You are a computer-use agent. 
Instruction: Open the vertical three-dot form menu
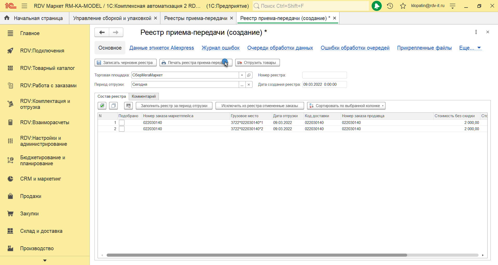click(476, 32)
